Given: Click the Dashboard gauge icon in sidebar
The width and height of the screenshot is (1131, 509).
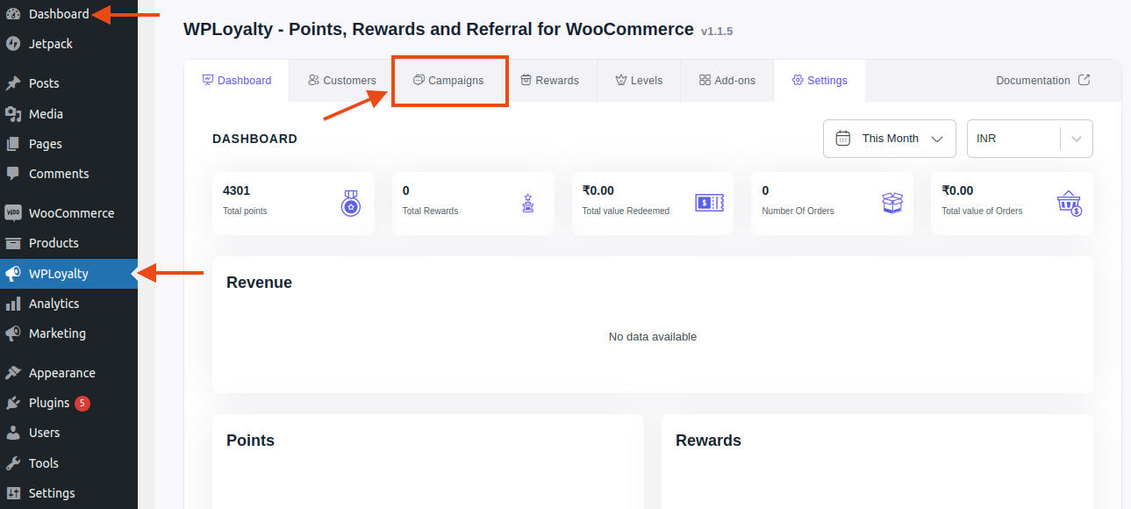Looking at the screenshot, I should (13, 14).
